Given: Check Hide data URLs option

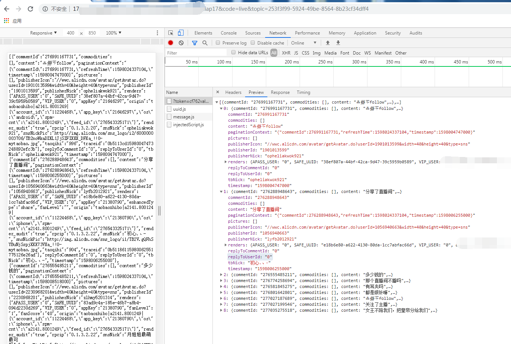Looking at the screenshot, I should (x=234, y=52).
